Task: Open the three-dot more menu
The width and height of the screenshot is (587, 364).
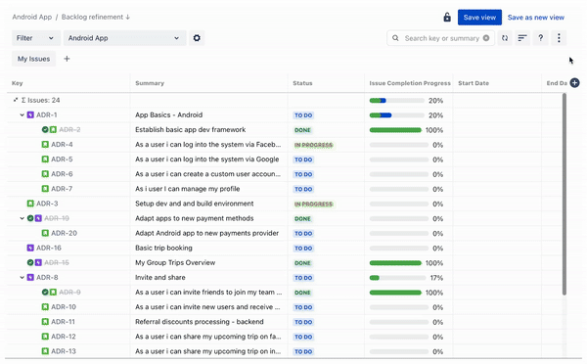Action: 559,38
